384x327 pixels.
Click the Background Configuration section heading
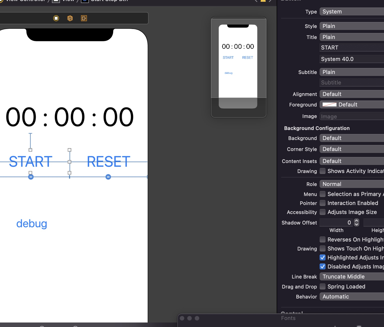(317, 128)
